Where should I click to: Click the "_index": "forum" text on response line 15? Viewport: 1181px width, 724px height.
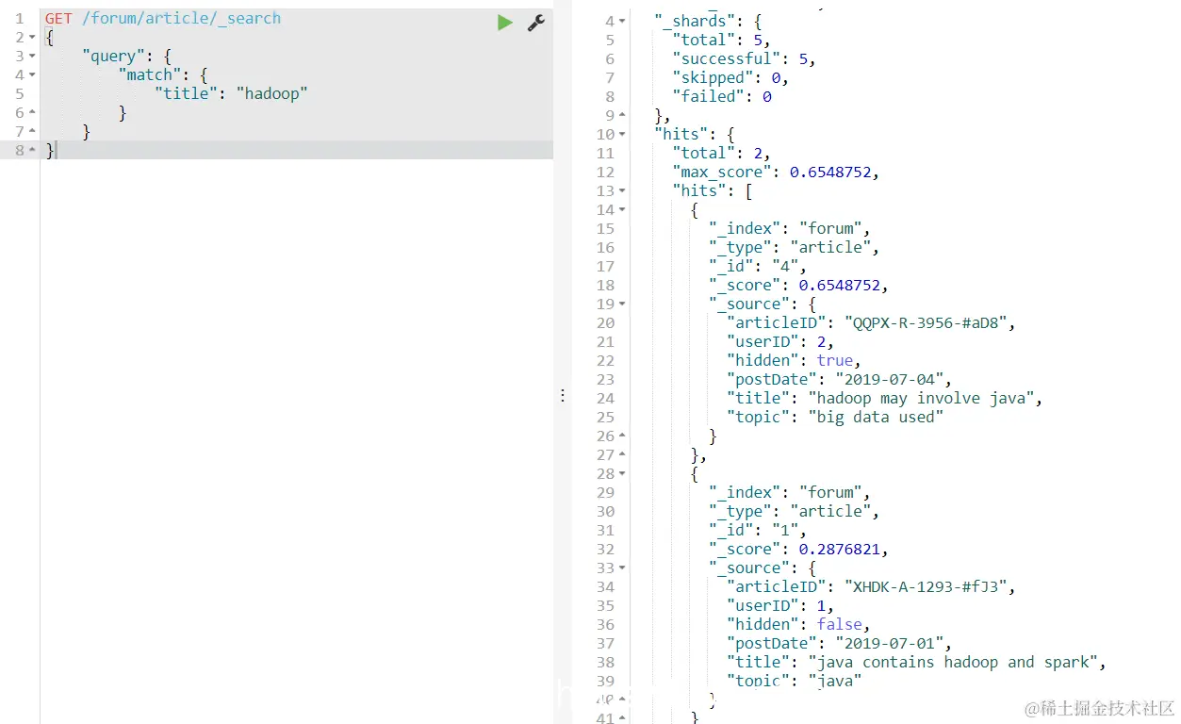789,228
